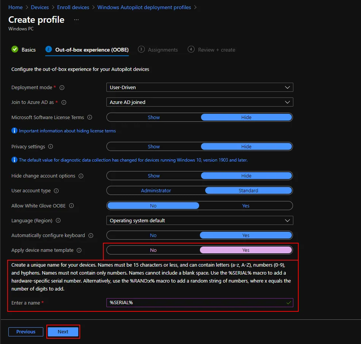Image resolution: width=361 pixels, height=344 pixels.
Task: Open Important information about hiding license terms
Action: (67, 131)
